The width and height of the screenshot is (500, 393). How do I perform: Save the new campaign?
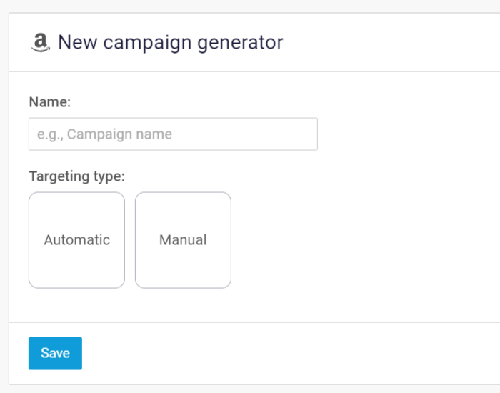click(x=55, y=353)
